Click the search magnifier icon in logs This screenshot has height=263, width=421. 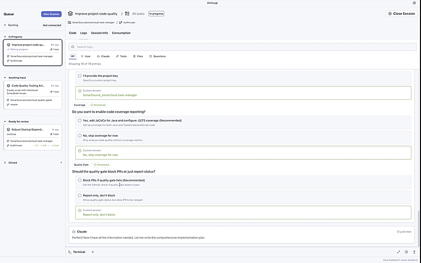[73, 47]
